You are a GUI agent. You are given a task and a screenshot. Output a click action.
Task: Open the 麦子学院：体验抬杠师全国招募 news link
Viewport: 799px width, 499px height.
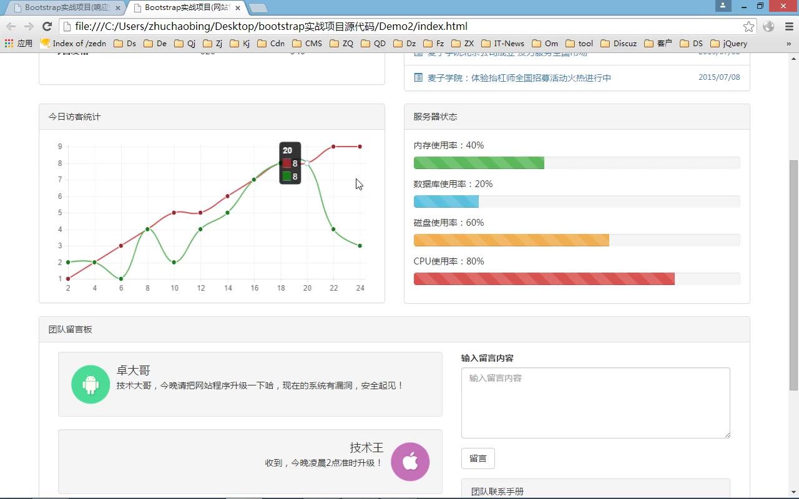[519, 78]
